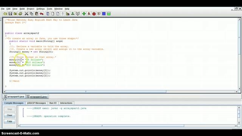242x136 pixels.
Task: Click the line "System.out.println(money[0]);"
Action: pyautogui.click(x=30, y=70)
